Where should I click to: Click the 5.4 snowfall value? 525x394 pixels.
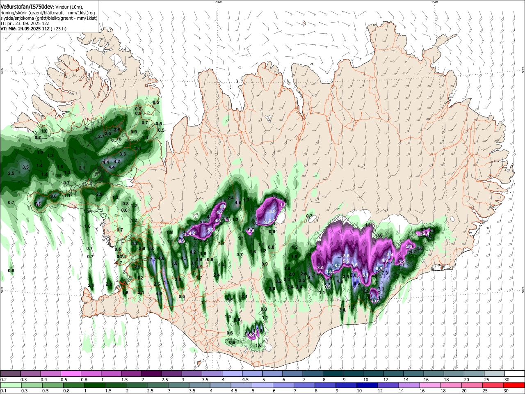pyautogui.click(x=390, y=255)
